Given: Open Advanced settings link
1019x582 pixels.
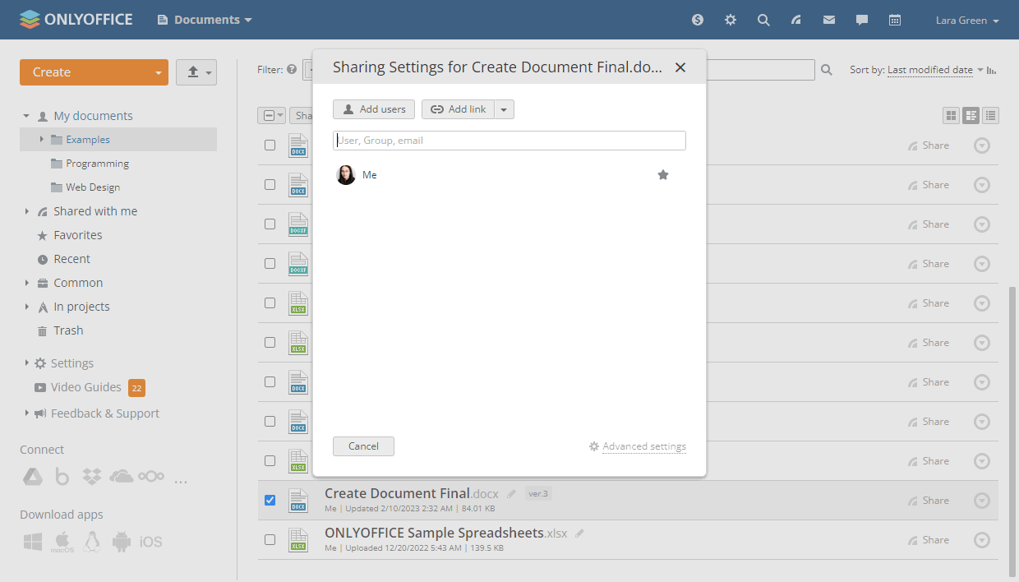Looking at the screenshot, I should [643, 446].
